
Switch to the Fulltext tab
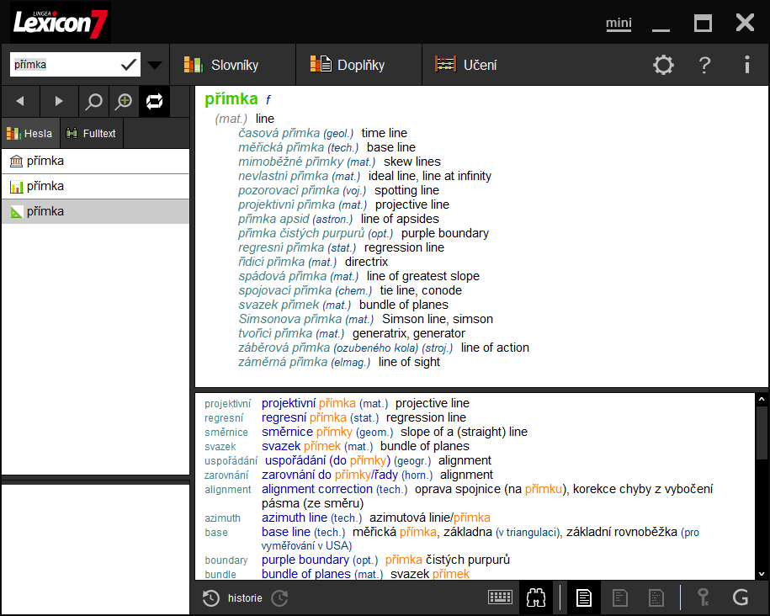pos(91,133)
